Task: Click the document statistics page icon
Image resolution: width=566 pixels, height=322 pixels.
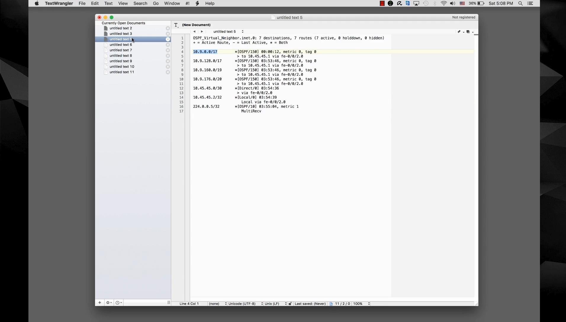Action: coord(331,304)
